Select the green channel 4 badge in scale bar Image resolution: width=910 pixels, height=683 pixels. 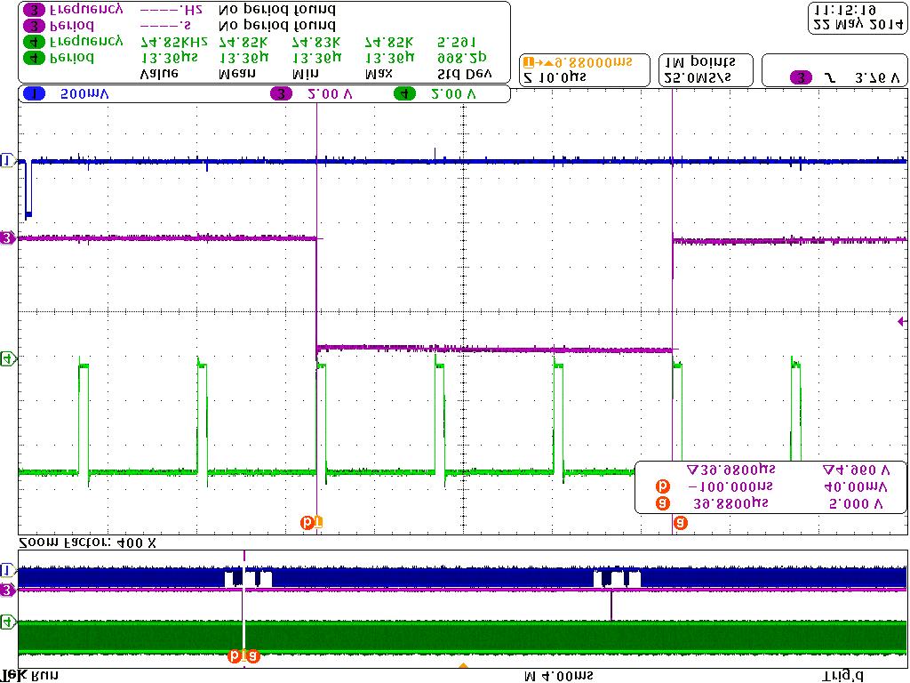coord(404,93)
